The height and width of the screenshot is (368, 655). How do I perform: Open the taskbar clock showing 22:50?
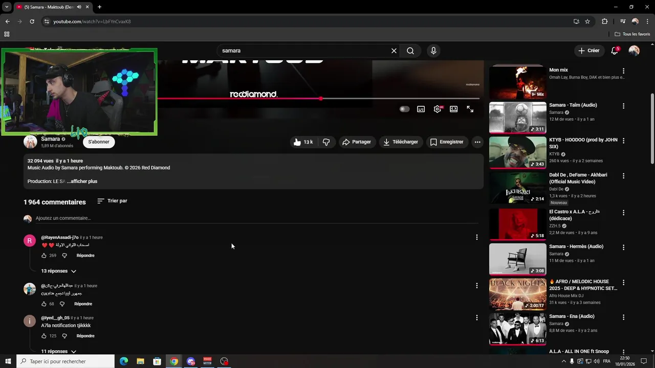[625, 361]
